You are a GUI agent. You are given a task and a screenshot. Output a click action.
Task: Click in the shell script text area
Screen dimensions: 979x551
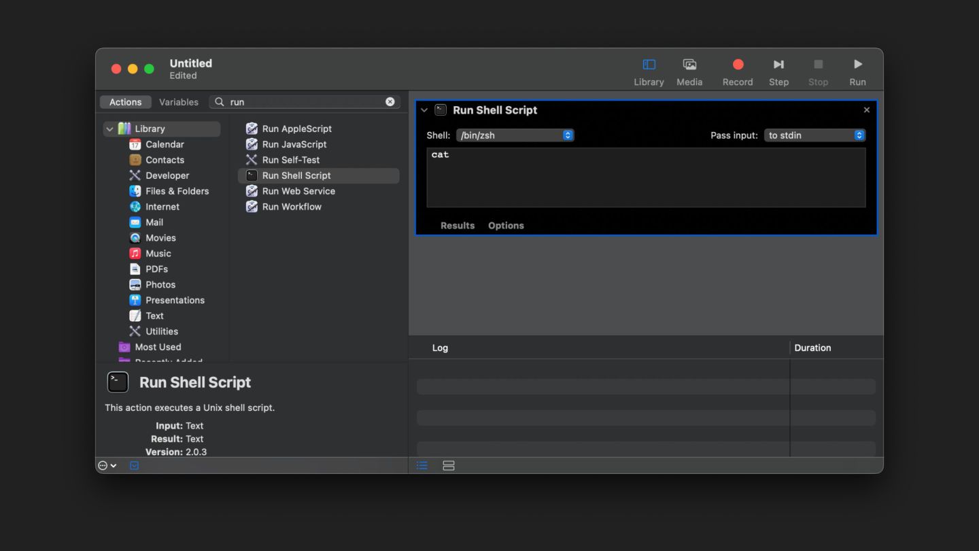click(x=645, y=178)
